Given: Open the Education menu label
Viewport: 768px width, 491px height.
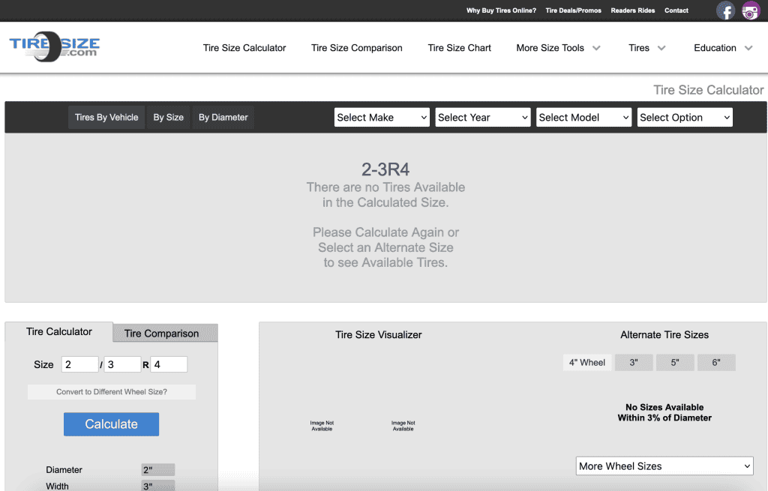Looking at the screenshot, I should (x=715, y=48).
